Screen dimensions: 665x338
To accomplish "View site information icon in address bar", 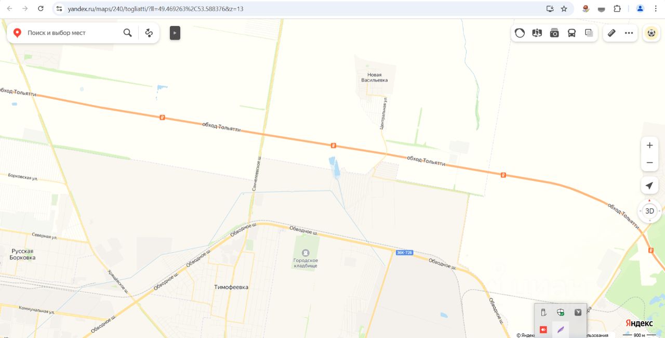I will [x=59, y=9].
